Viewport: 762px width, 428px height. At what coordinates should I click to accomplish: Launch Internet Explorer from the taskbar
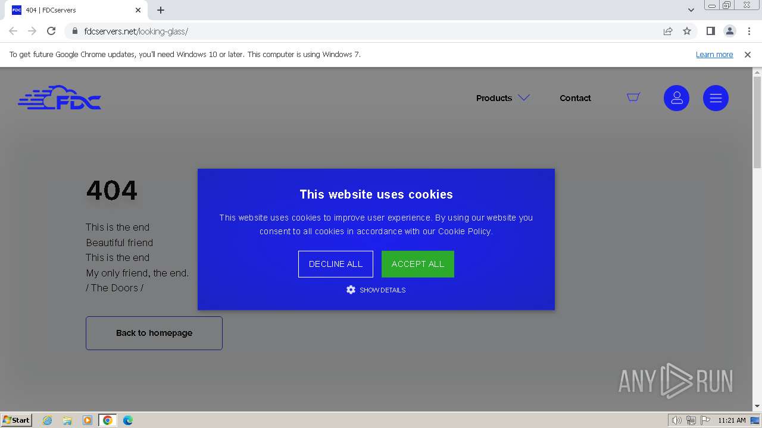48,420
